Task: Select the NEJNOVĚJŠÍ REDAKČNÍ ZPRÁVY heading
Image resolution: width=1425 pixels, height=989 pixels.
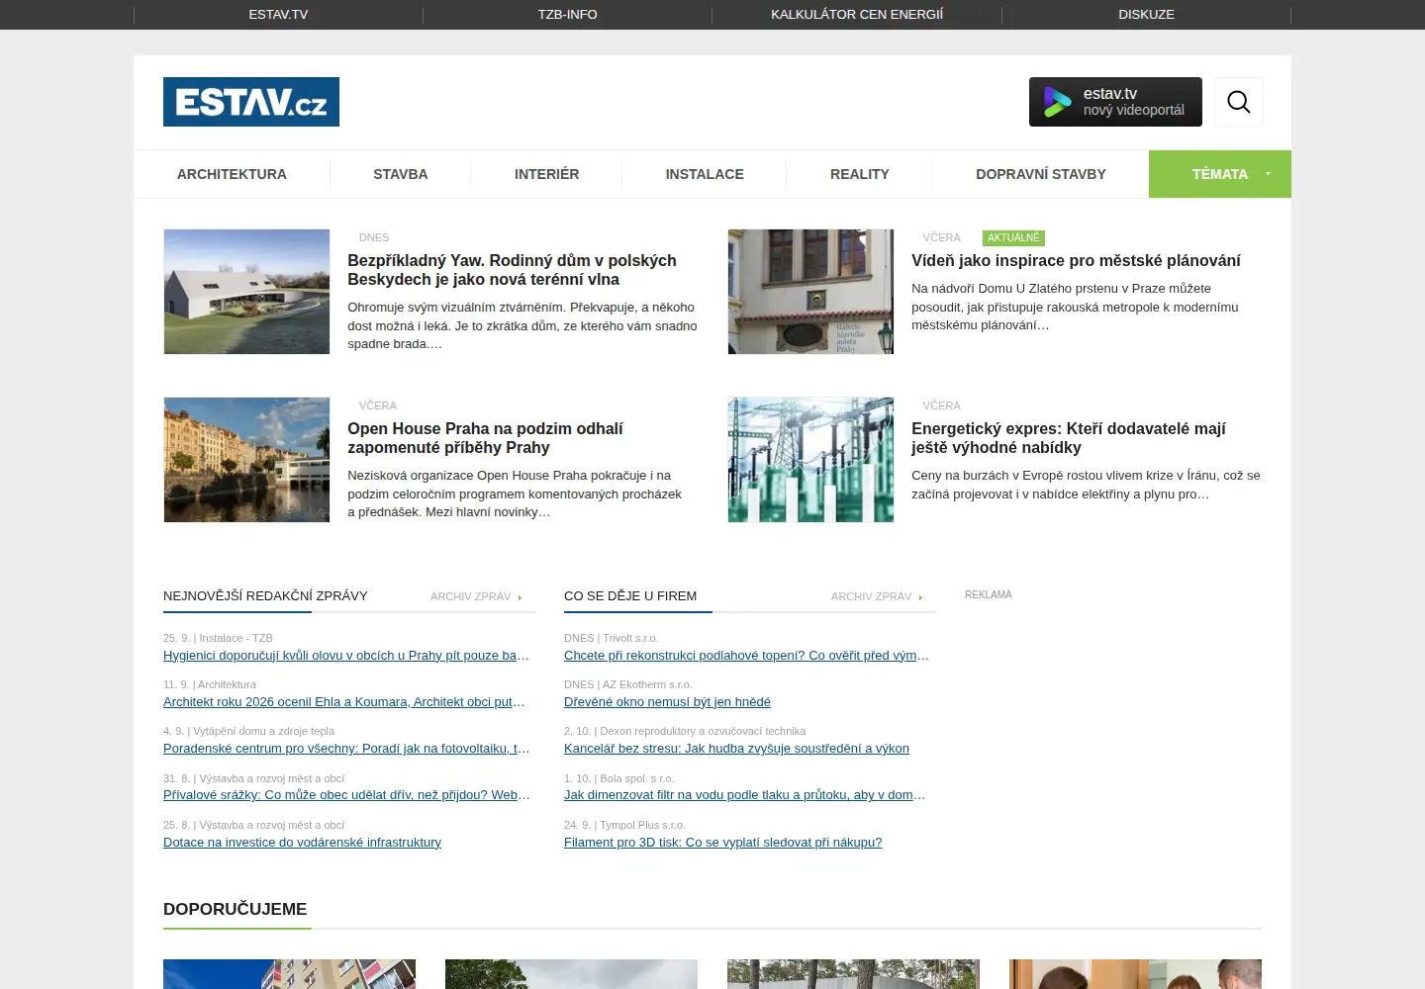Action: 265,596
